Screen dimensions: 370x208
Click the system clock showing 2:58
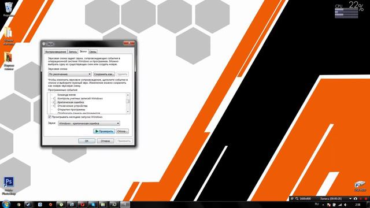click(358, 205)
